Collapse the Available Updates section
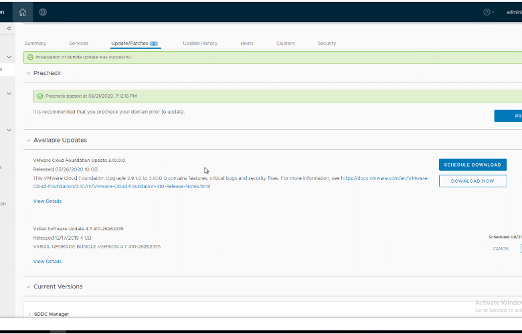 [x=28, y=141]
